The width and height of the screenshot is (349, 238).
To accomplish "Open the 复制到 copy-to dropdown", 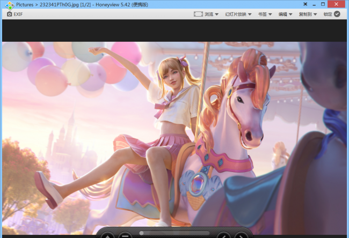I will [308, 14].
